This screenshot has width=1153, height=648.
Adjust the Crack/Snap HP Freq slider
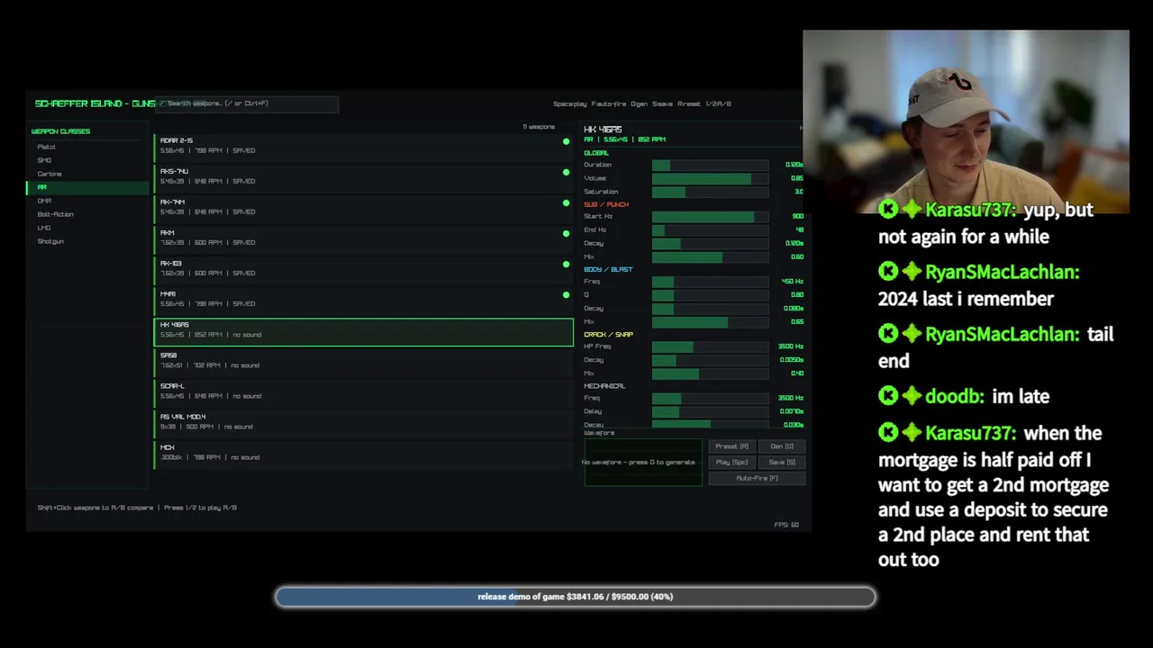coord(710,346)
